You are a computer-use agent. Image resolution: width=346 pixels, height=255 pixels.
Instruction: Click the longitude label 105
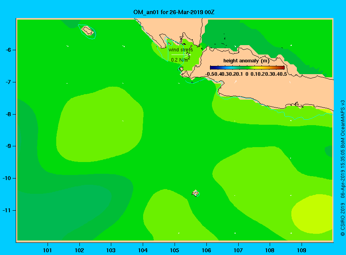click(175, 250)
